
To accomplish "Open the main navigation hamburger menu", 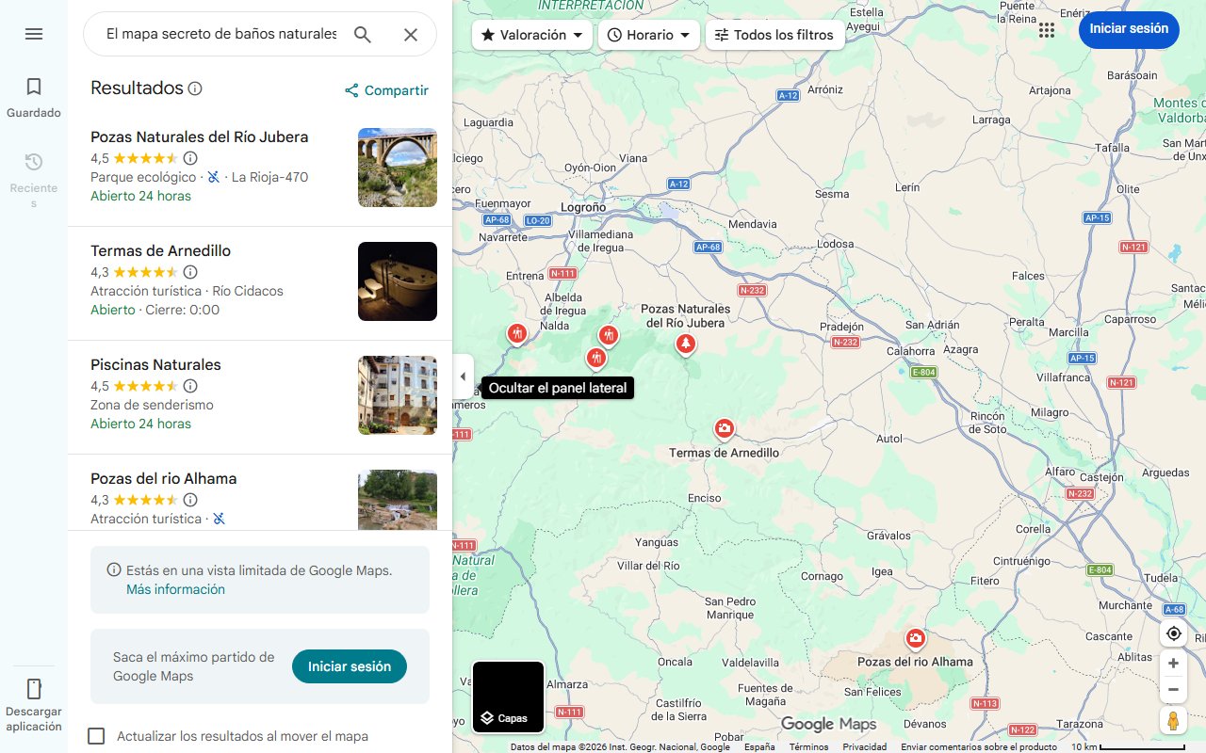I will (34, 34).
